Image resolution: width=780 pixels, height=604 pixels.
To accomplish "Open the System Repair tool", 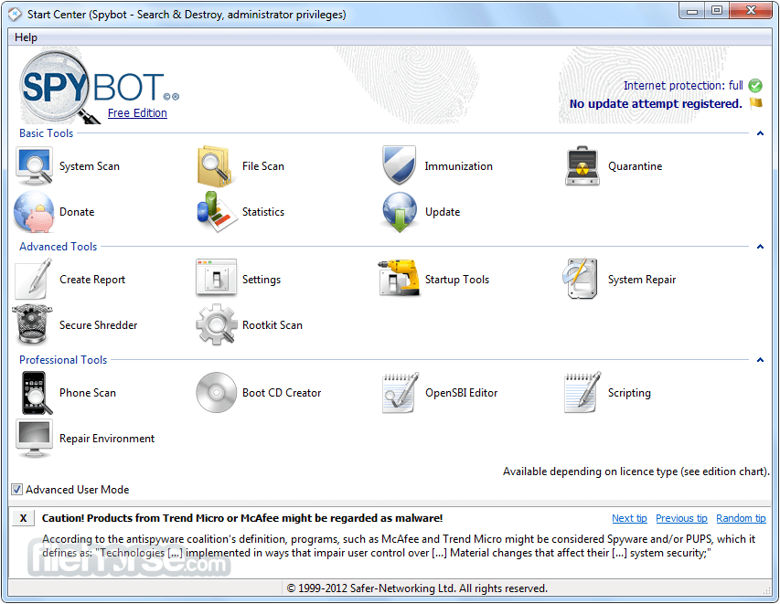I will click(582, 280).
